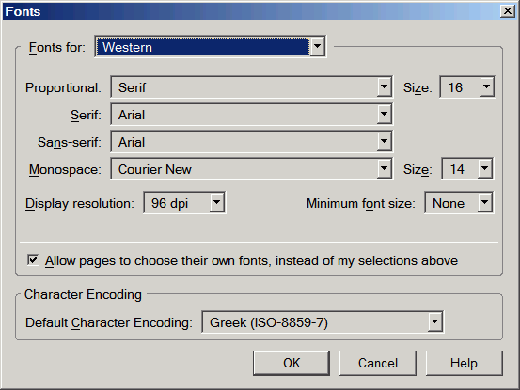Click the Cancel button

tap(378, 363)
